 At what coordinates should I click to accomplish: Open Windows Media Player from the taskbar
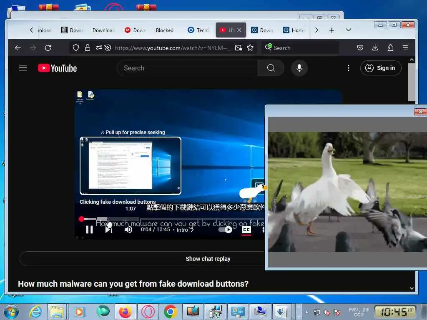point(80,312)
